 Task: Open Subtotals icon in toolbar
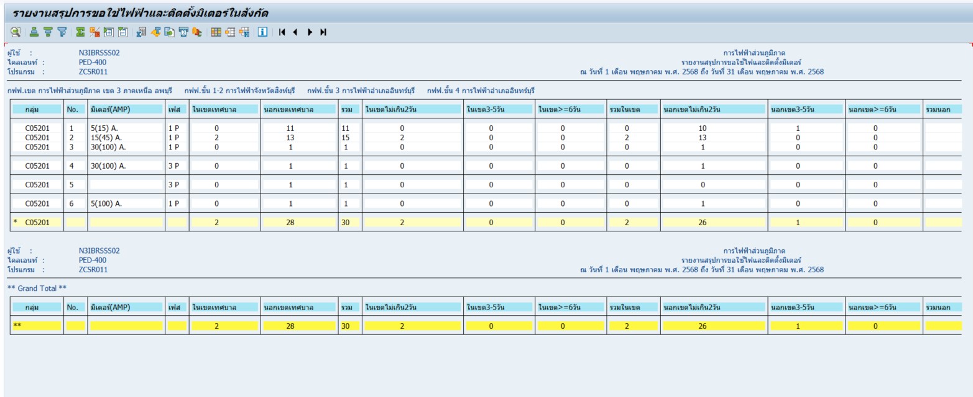point(95,32)
